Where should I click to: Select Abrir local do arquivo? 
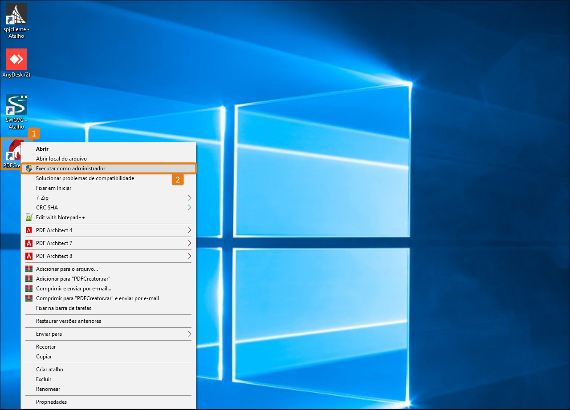[61, 159]
